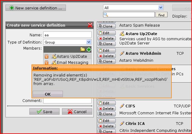
Task: Click the Comment input field
Action: (67, 101)
